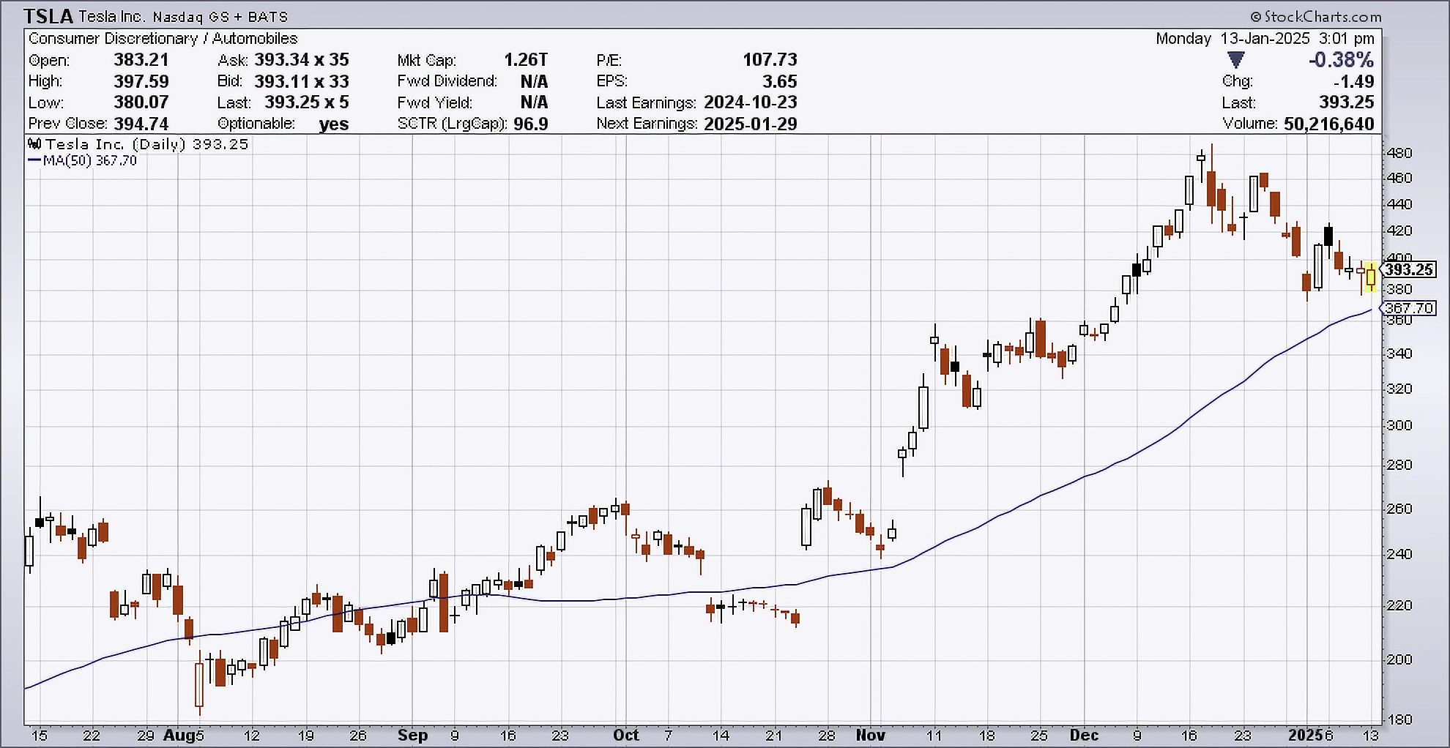
Task: Click the Last value 393.25 x 5
Action: click(x=307, y=102)
